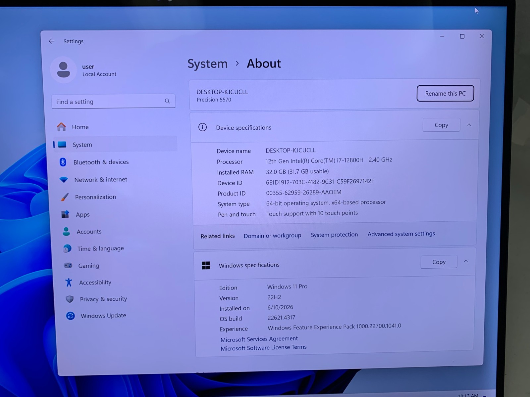Click the Edition value Windows 11 Pro

(287, 287)
